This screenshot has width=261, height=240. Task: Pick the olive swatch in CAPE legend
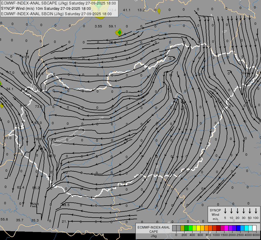[x=182, y=228]
